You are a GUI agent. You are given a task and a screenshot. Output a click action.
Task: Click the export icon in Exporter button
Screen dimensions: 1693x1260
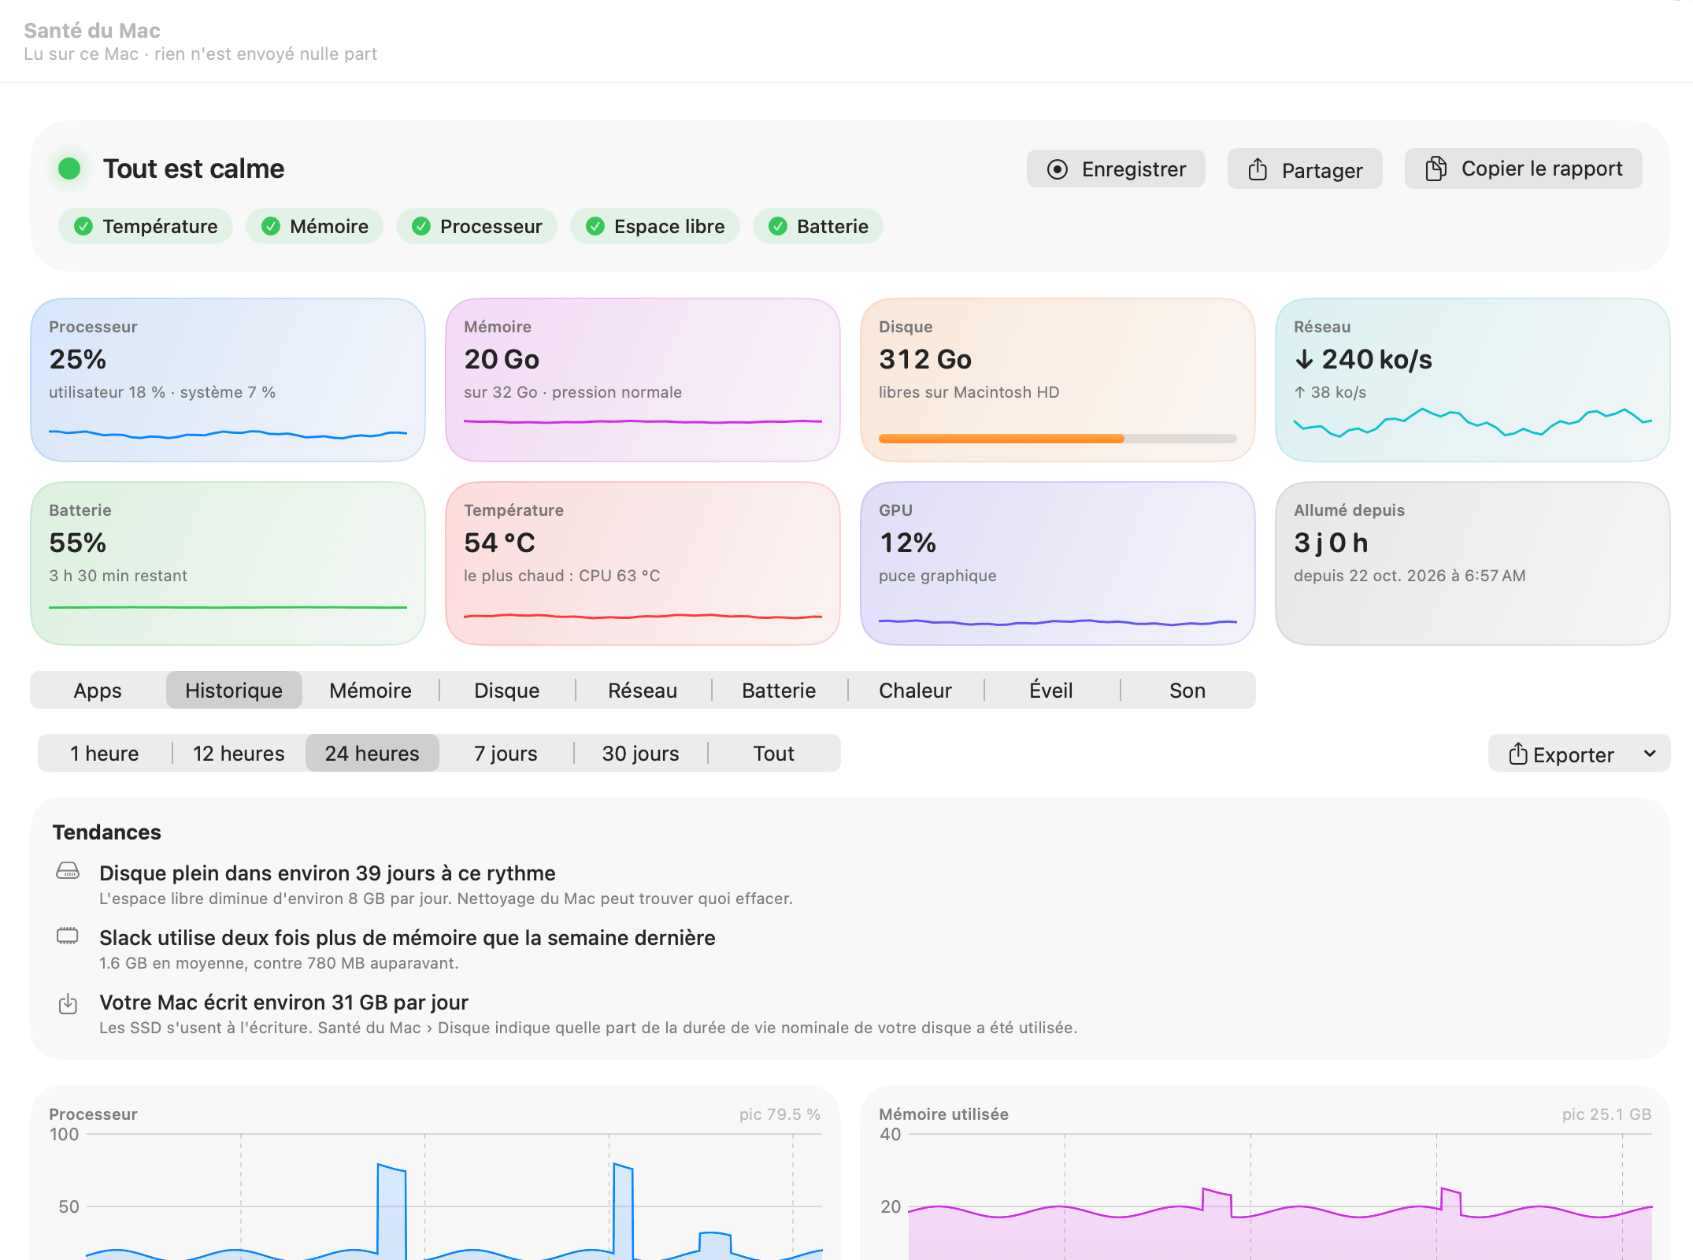1517,754
